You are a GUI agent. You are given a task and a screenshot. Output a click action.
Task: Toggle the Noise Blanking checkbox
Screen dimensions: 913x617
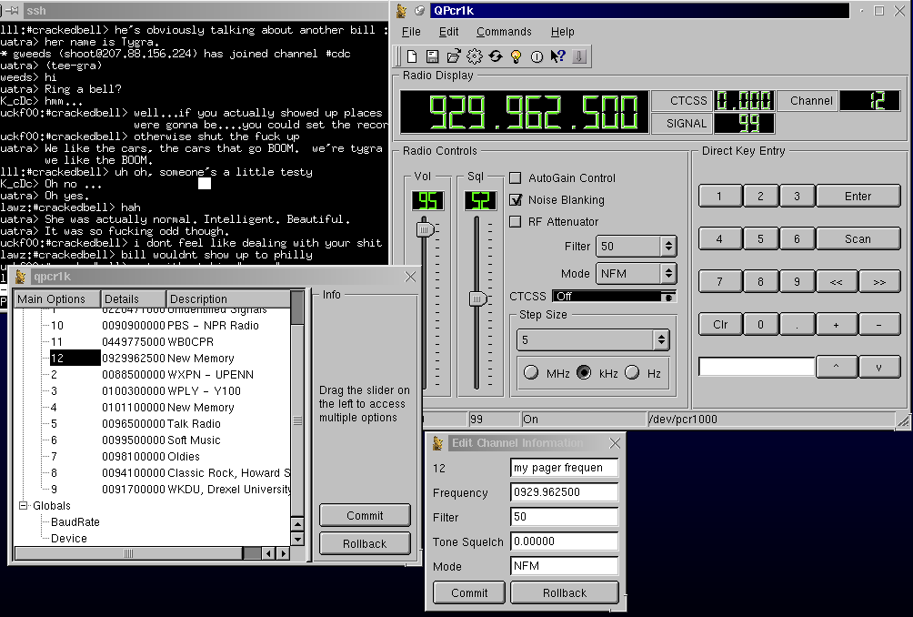(x=516, y=200)
